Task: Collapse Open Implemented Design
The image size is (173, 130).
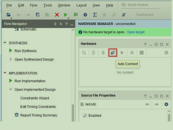Action: pos(11,89)
